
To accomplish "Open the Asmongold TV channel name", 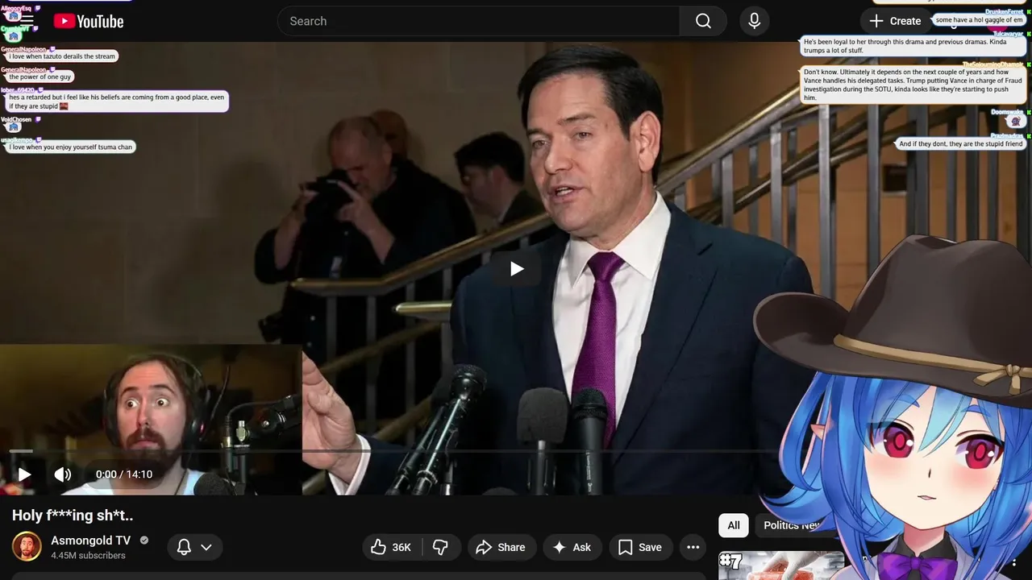I will [x=90, y=541].
